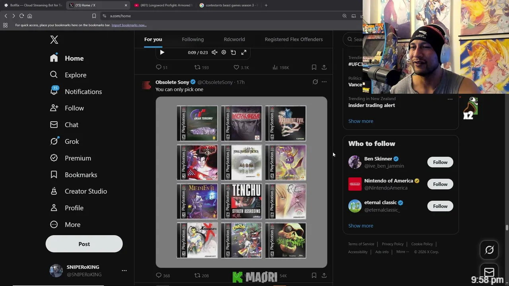Click Obsolete Sony avatar
Image resolution: width=509 pixels, height=286 pixels.
tap(146, 85)
